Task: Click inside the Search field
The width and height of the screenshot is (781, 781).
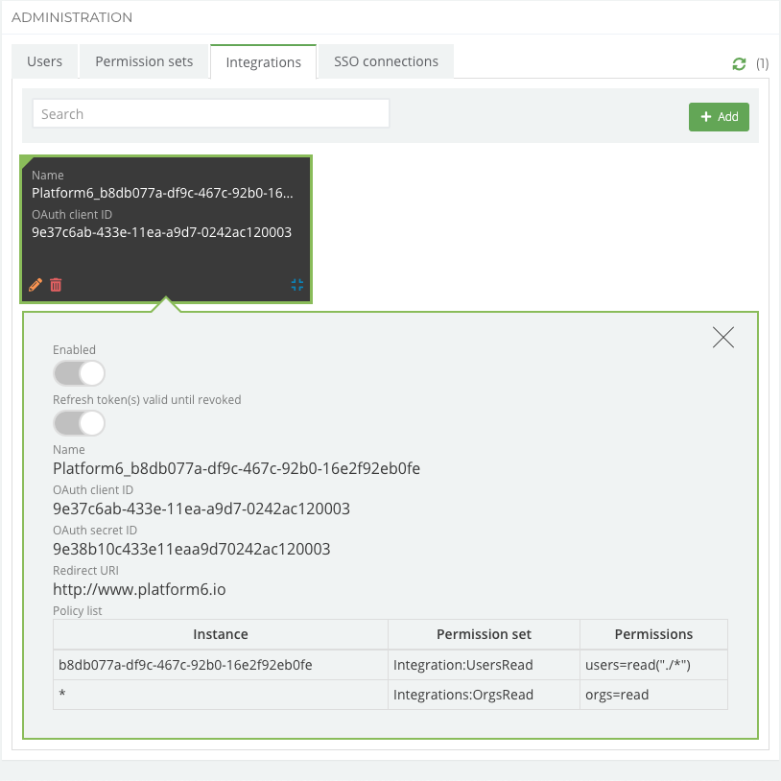Action: (210, 113)
